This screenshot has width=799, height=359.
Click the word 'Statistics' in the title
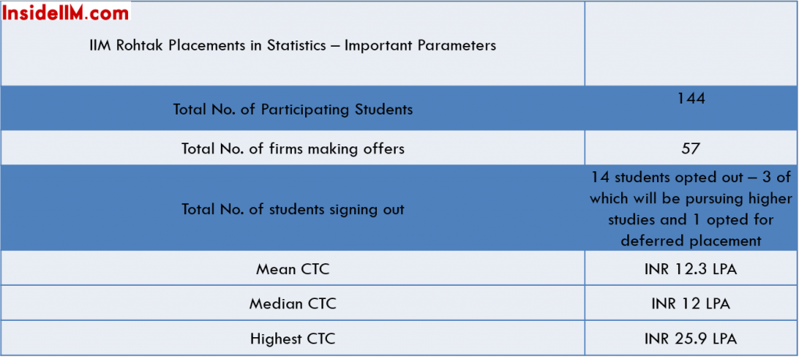[296, 45]
